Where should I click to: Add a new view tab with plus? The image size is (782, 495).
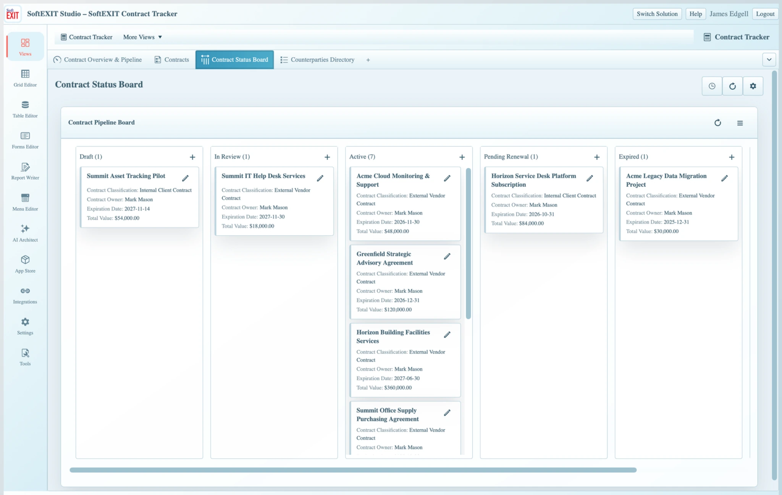tap(368, 60)
